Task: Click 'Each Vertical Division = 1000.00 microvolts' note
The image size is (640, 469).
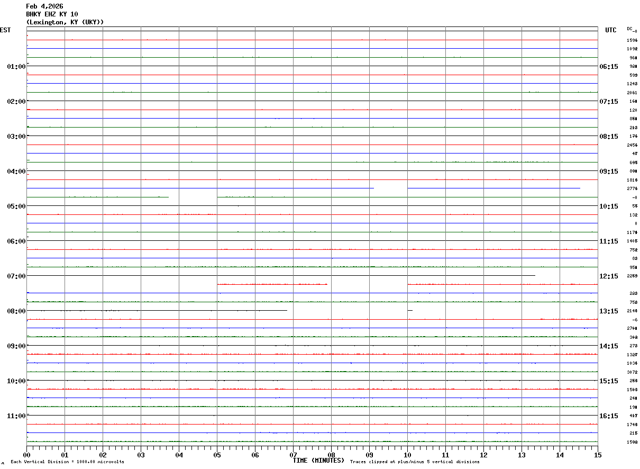Action: (x=67, y=462)
